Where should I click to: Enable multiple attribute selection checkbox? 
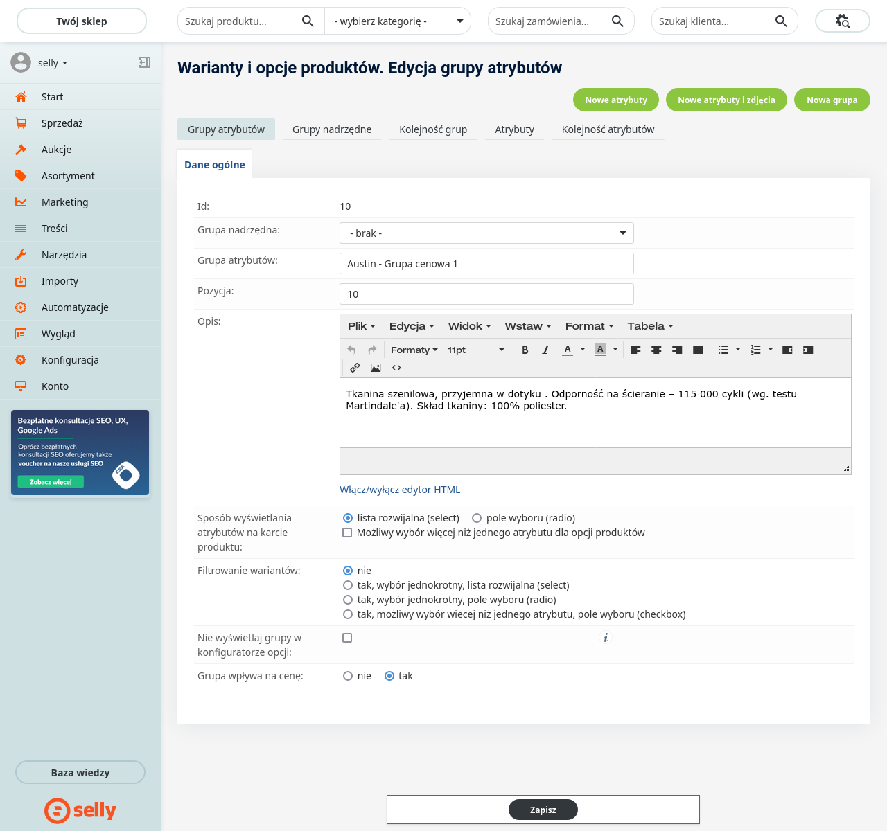(x=347, y=533)
